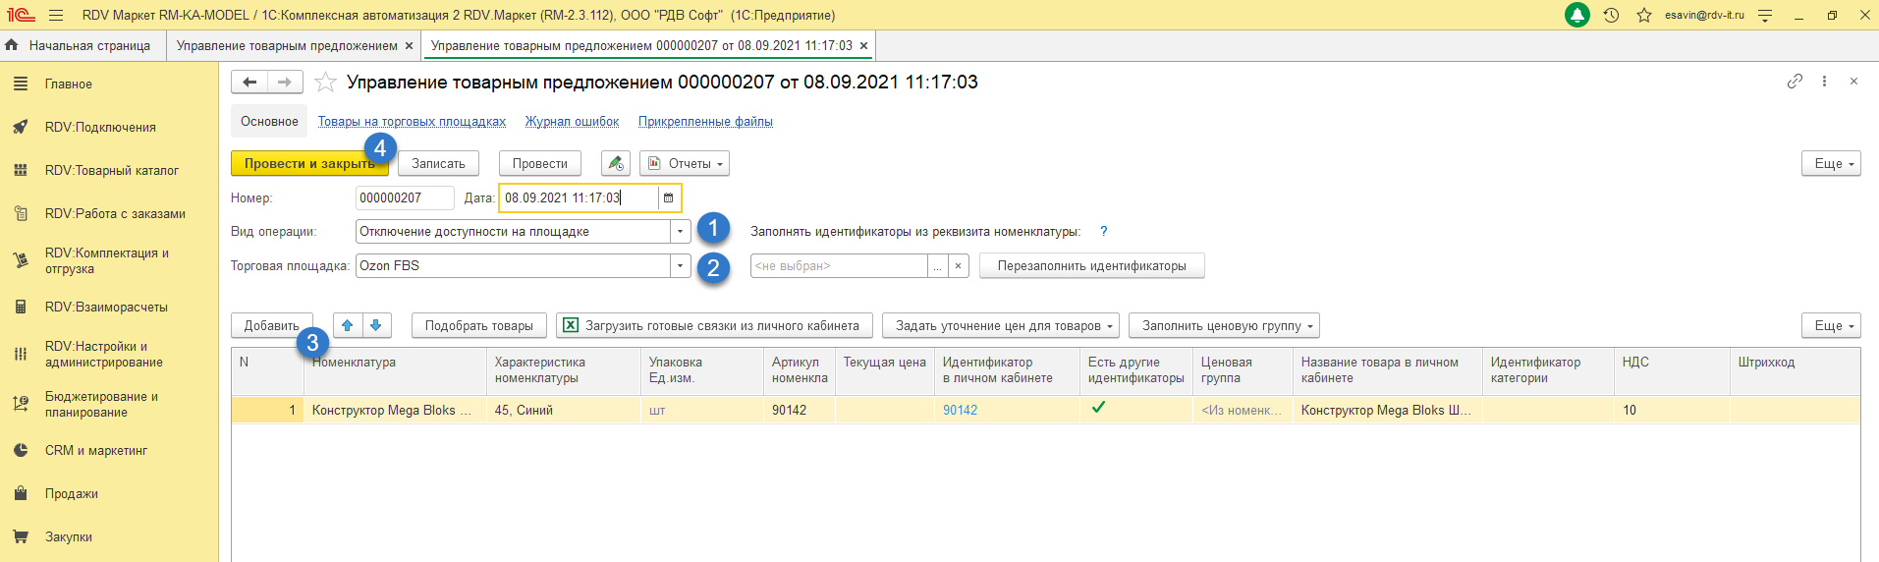Open Товары на торговых площадках link

(412, 122)
